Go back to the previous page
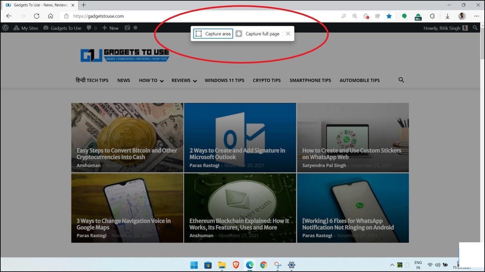The height and width of the screenshot is (272, 485). point(9,16)
